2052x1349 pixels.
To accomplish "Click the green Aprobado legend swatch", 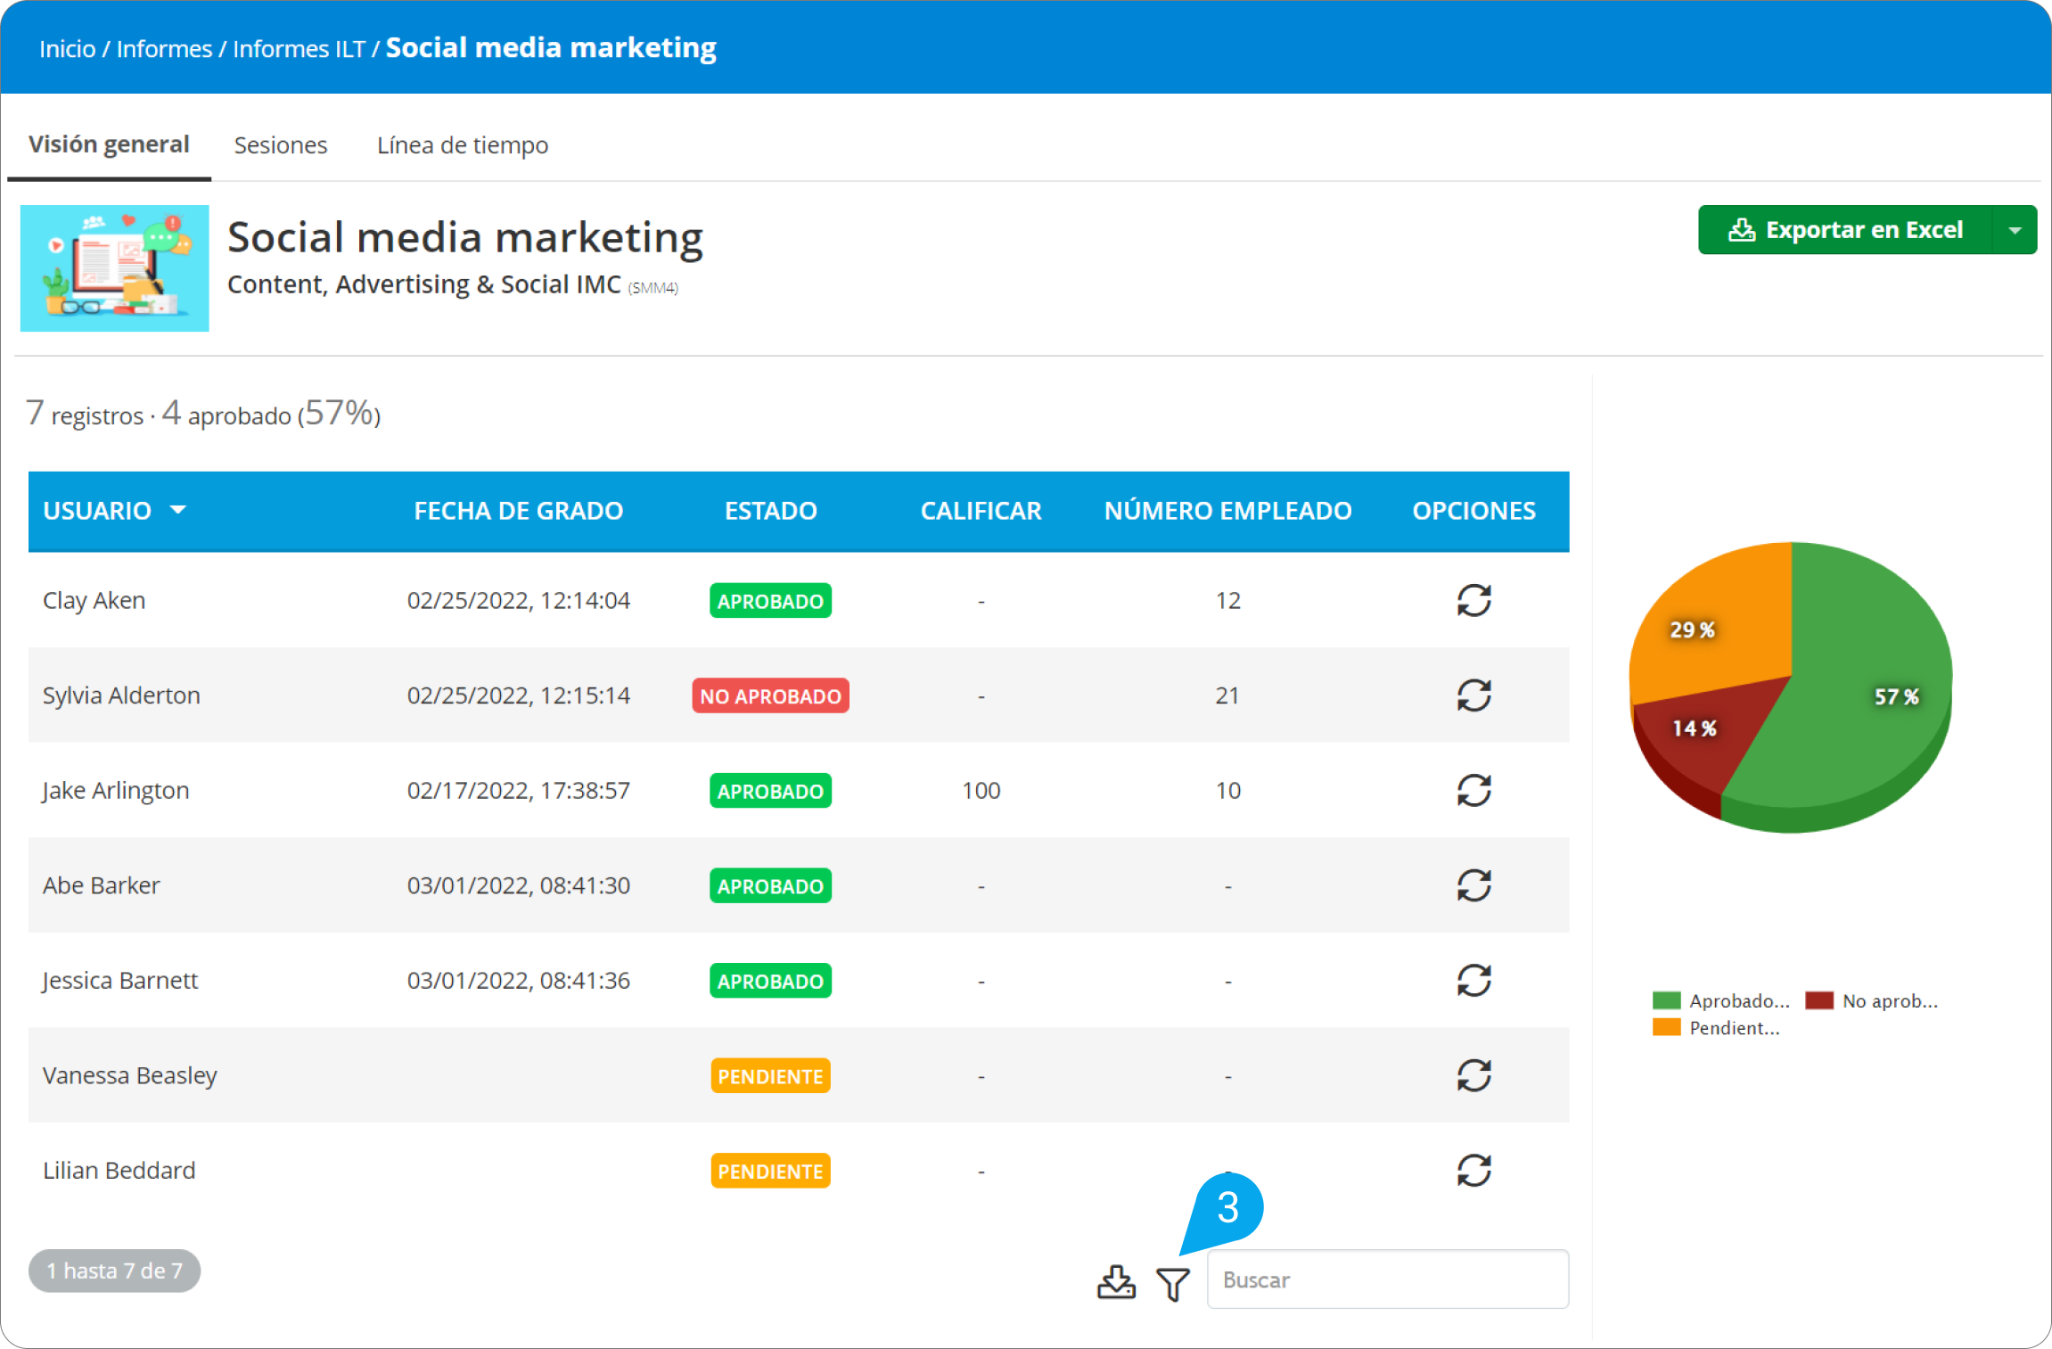I will 1666,1000.
